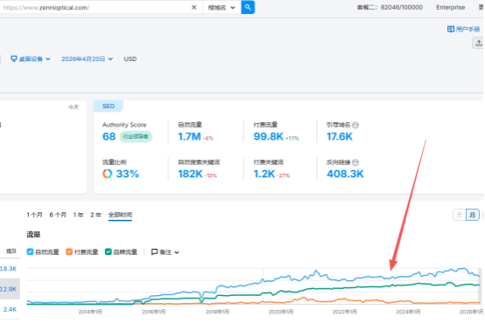Click info icon next to backlinks label
Image resolution: width=485 pixels, height=323 pixels.
355,162
